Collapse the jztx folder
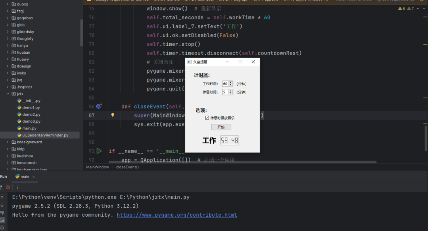This screenshot has width=428, height=231. 8,94
